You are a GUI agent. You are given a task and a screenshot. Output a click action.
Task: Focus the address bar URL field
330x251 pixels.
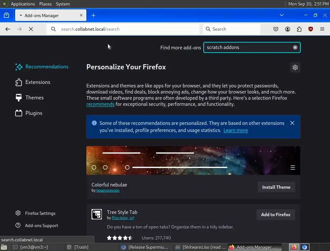pos(123,29)
